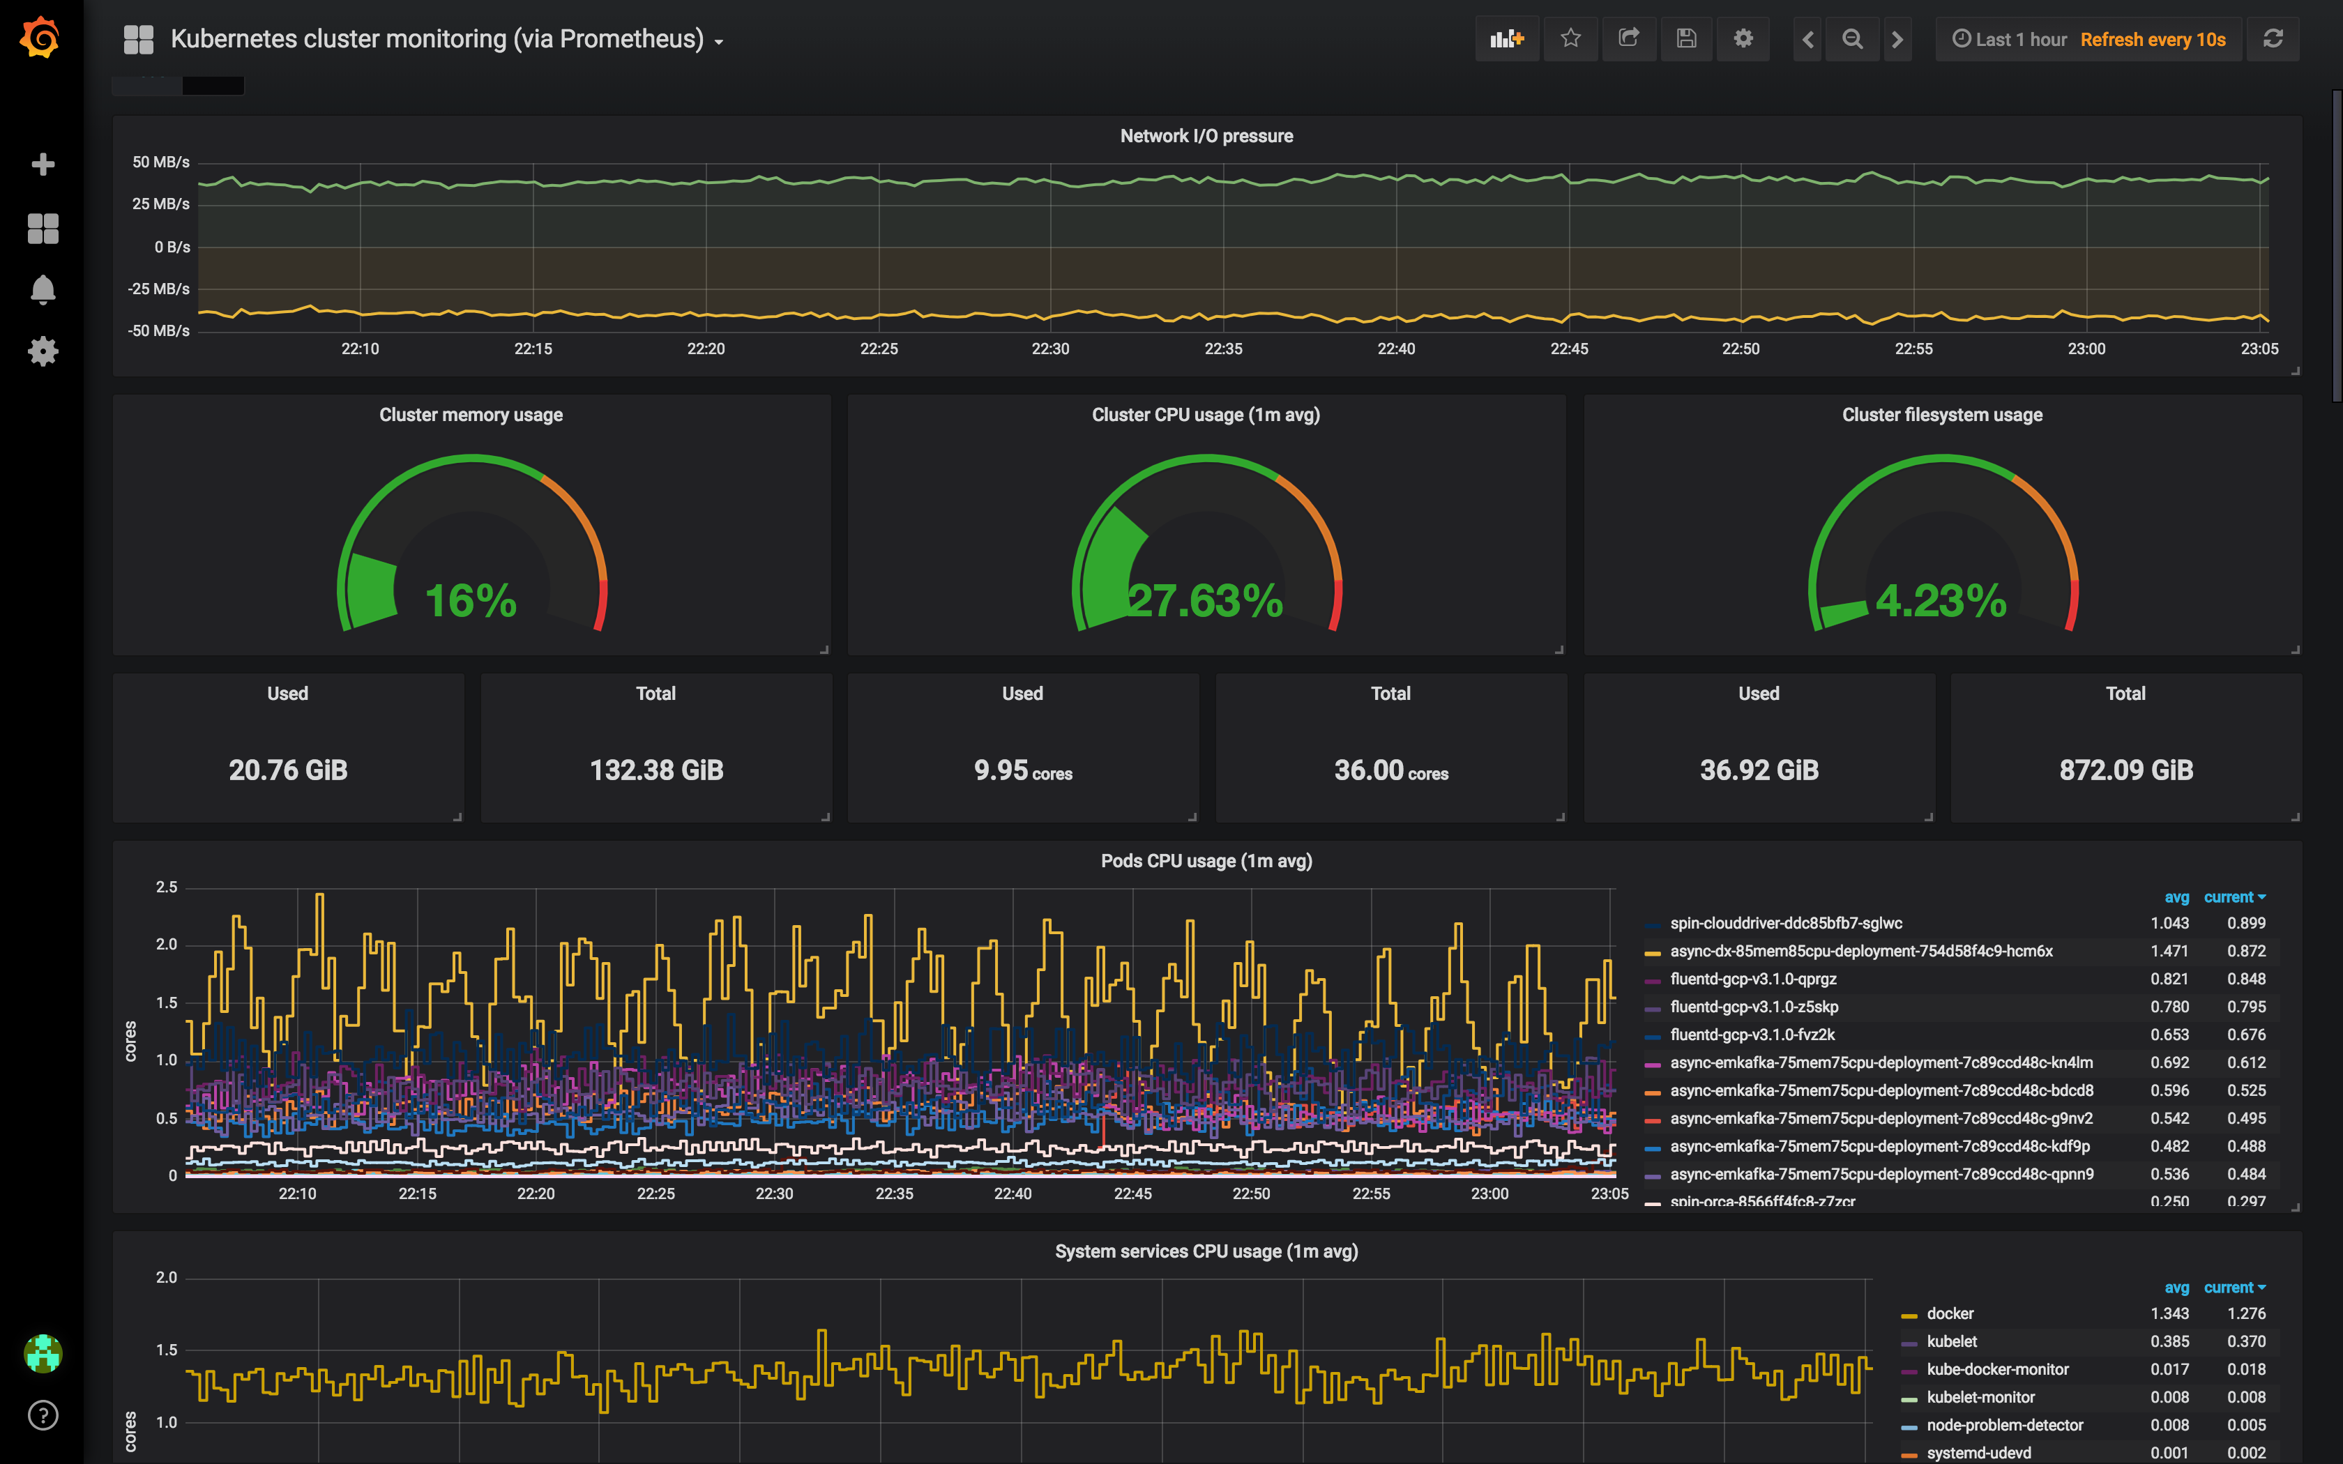The image size is (2343, 1464).
Task: Share the dashboard
Action: tap(1630, 39)
